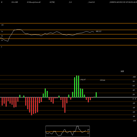Viewport: 137px width, 137px height.
Task: Click the 70 level label on the RSI axis
Action: [2, 32]
